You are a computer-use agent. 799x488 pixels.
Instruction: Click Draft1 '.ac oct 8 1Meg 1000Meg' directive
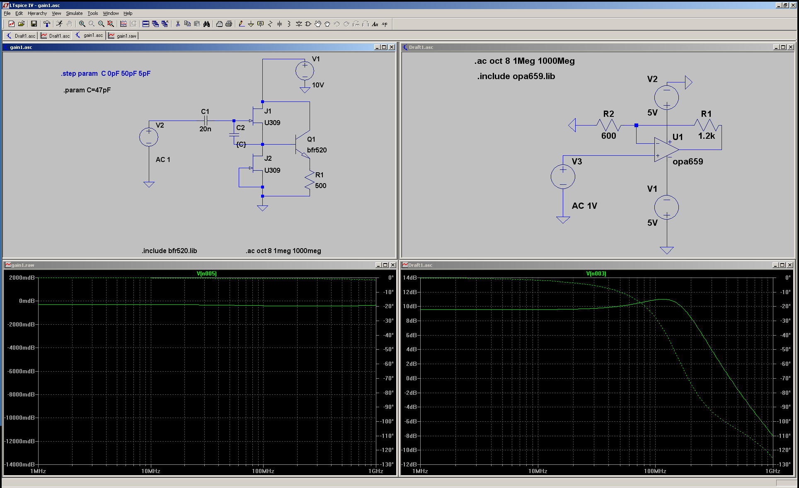coord(524,61)
